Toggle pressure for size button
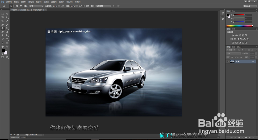The height and width of the screenshot is (140, 258). click(x=118, y=6)
